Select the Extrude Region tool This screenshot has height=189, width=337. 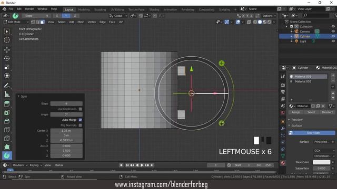coord(7,104)
